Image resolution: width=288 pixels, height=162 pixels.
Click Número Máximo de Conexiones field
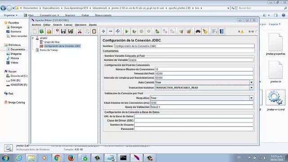(204, 69)
